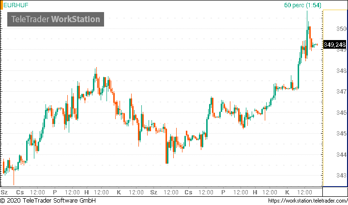Viewport: 348px width, 205px height.
Task: Click the 344 price axis label
Action: click(x=341, y=154)
